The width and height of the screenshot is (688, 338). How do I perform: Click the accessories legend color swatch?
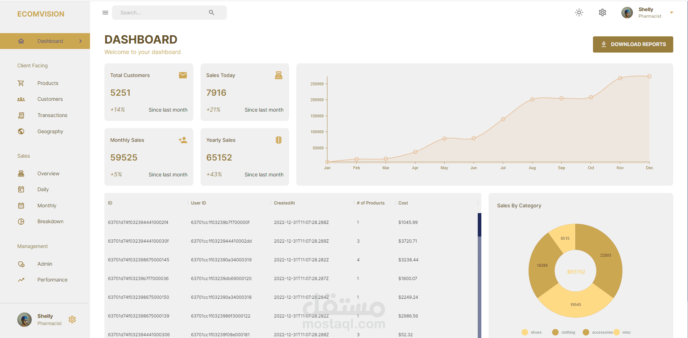pos(586,332)
